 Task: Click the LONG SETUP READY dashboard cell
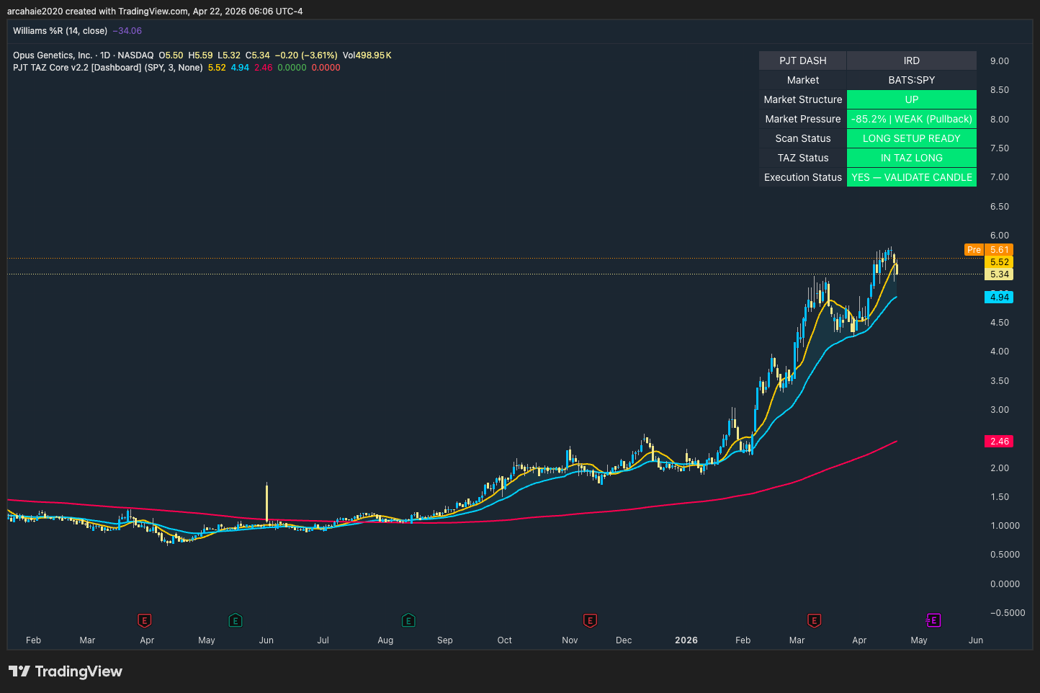[911, 138]
